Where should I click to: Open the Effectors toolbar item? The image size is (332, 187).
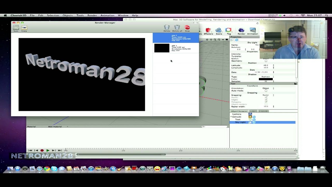(208, 31)
